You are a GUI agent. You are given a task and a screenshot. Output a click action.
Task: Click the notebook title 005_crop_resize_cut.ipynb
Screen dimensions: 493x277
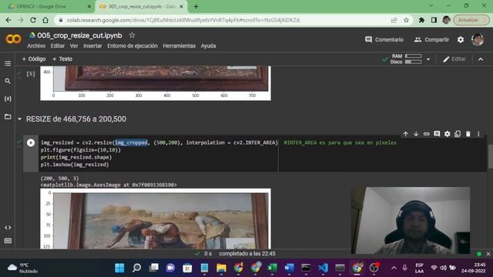point(79,35)
